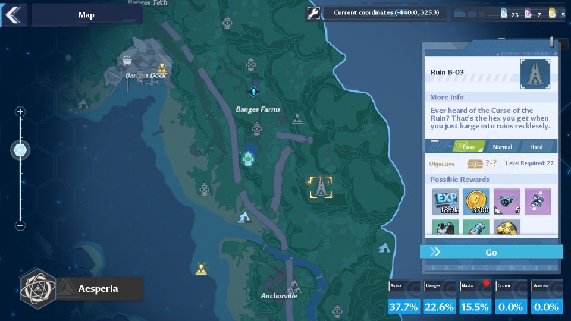Select the barbecue cooking pot icon
Viewport: 571px width, 321px height.
[x=127, y=61]
